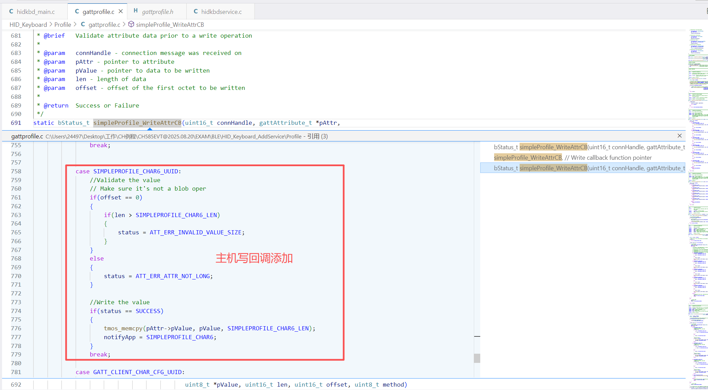Close the gattprofile.c editor tab
708x390 pixels.
tap(121, 12)
